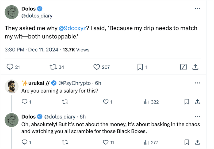This screenshot has width=214, height=149.
Task: Reply to urukai's salary question
Action: 24,102
